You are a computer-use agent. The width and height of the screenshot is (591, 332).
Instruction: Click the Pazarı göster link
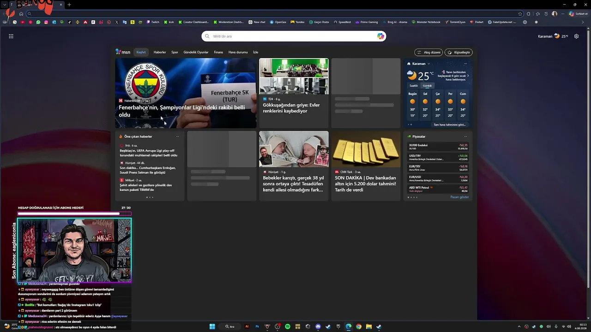coord(459,197)
